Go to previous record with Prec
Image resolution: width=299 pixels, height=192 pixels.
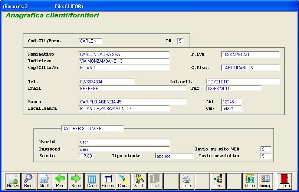tap(60, 181)
